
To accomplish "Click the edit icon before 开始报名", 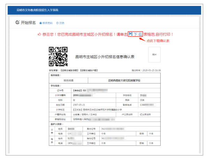I will click(x=17, y=22).
